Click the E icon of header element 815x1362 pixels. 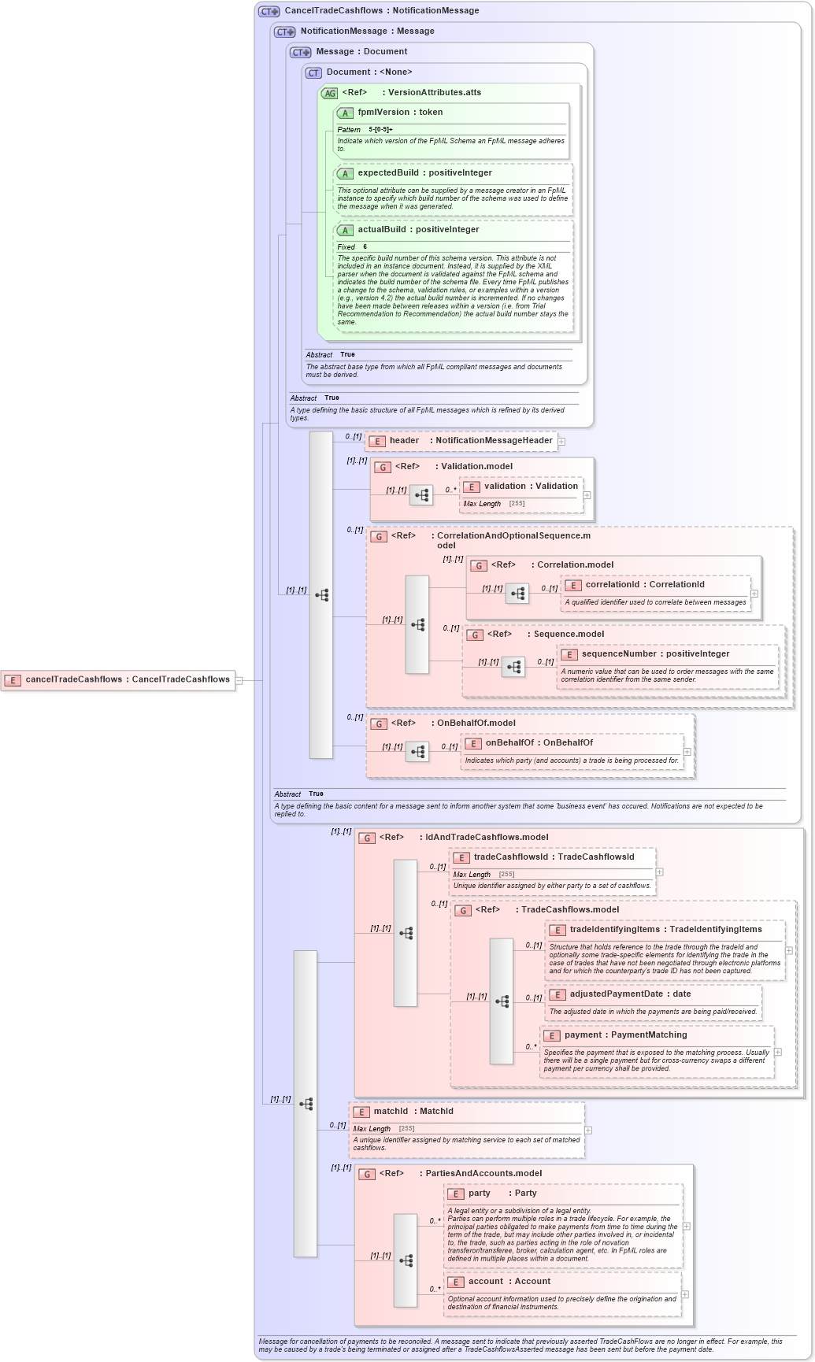tap(376, 441)
